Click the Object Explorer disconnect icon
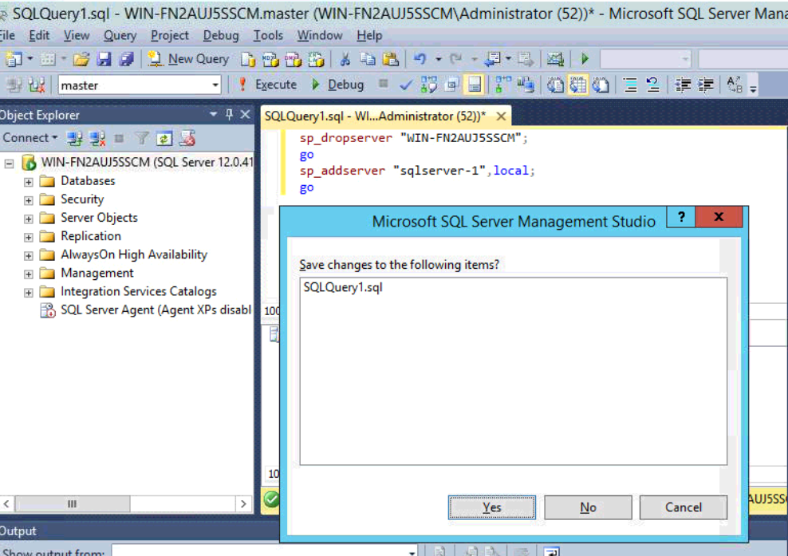The image size is (788, 556). coord(97,138)
